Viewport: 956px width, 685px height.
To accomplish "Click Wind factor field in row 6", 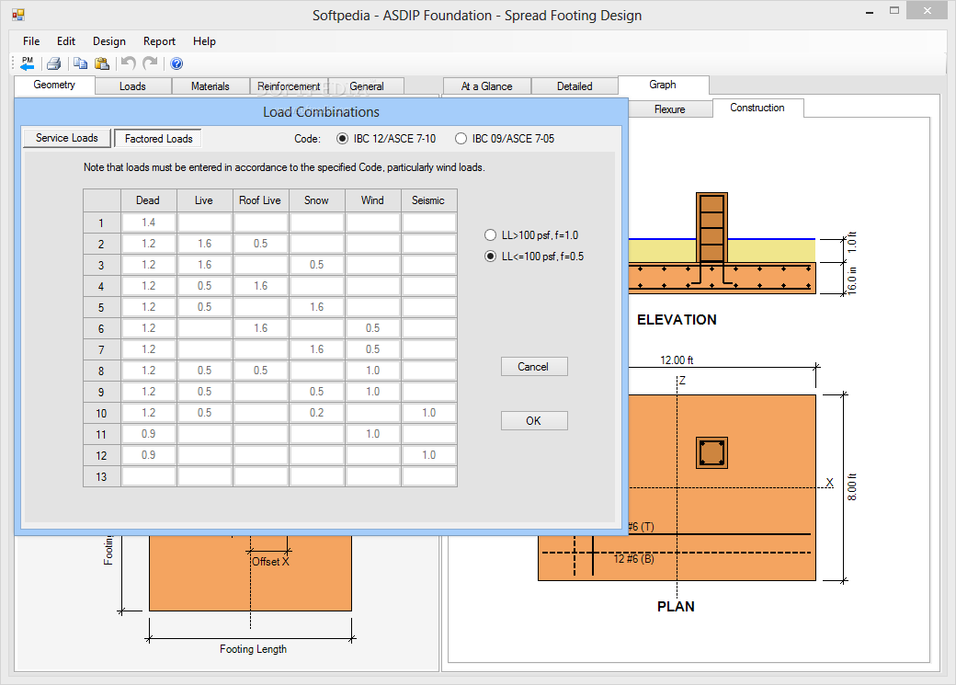I will tap(373, 328).
